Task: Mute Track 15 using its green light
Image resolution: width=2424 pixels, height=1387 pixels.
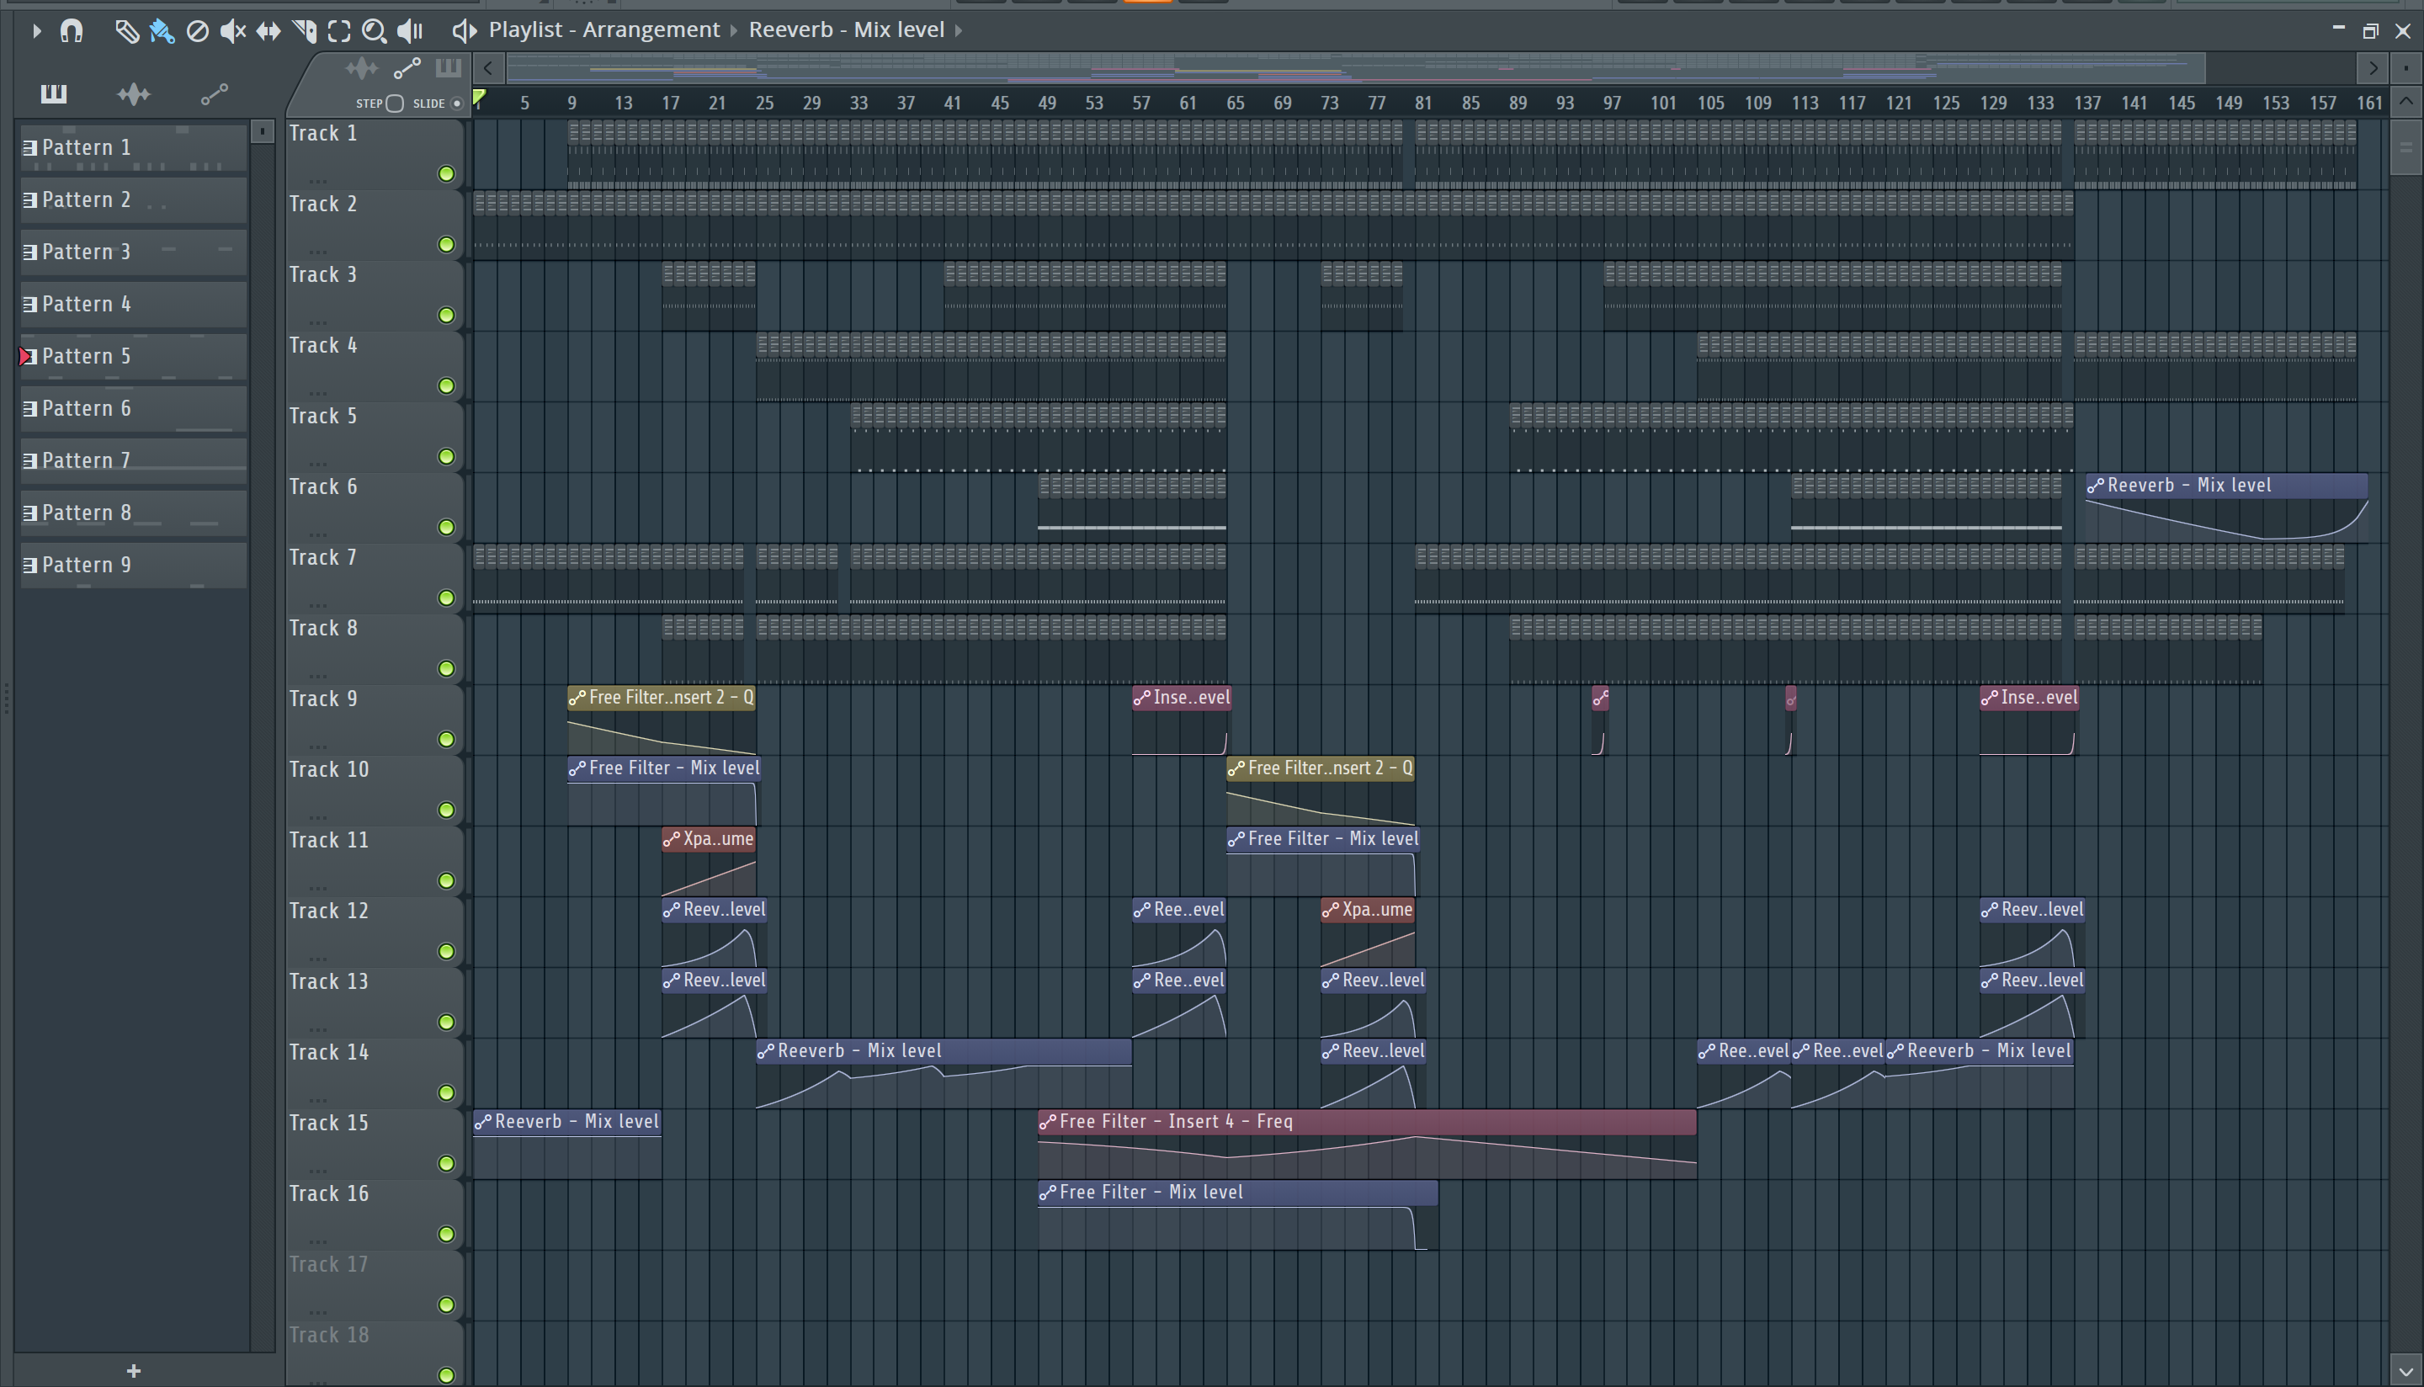Action: click(446, 1163)
